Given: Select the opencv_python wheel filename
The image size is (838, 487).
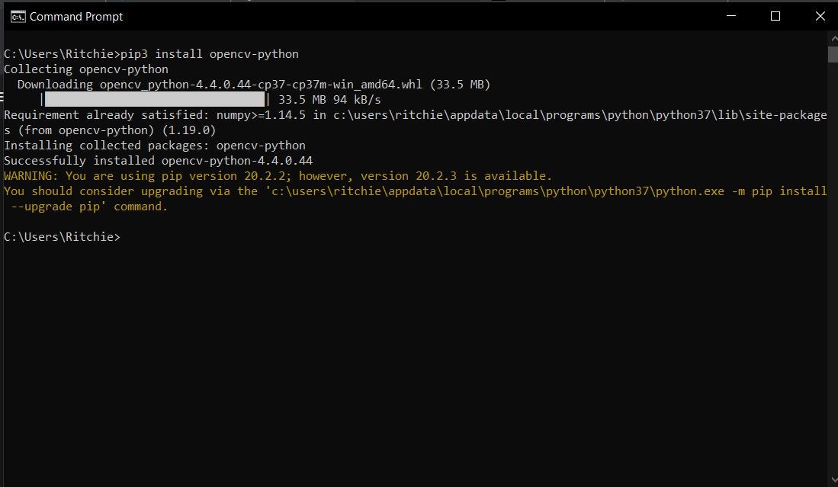Looking at the screenshot, I should tap(259, 84).
